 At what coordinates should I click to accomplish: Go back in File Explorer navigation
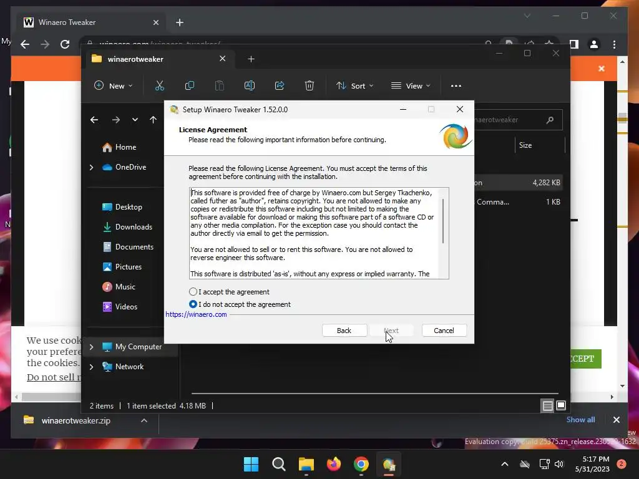click(94, 120)
